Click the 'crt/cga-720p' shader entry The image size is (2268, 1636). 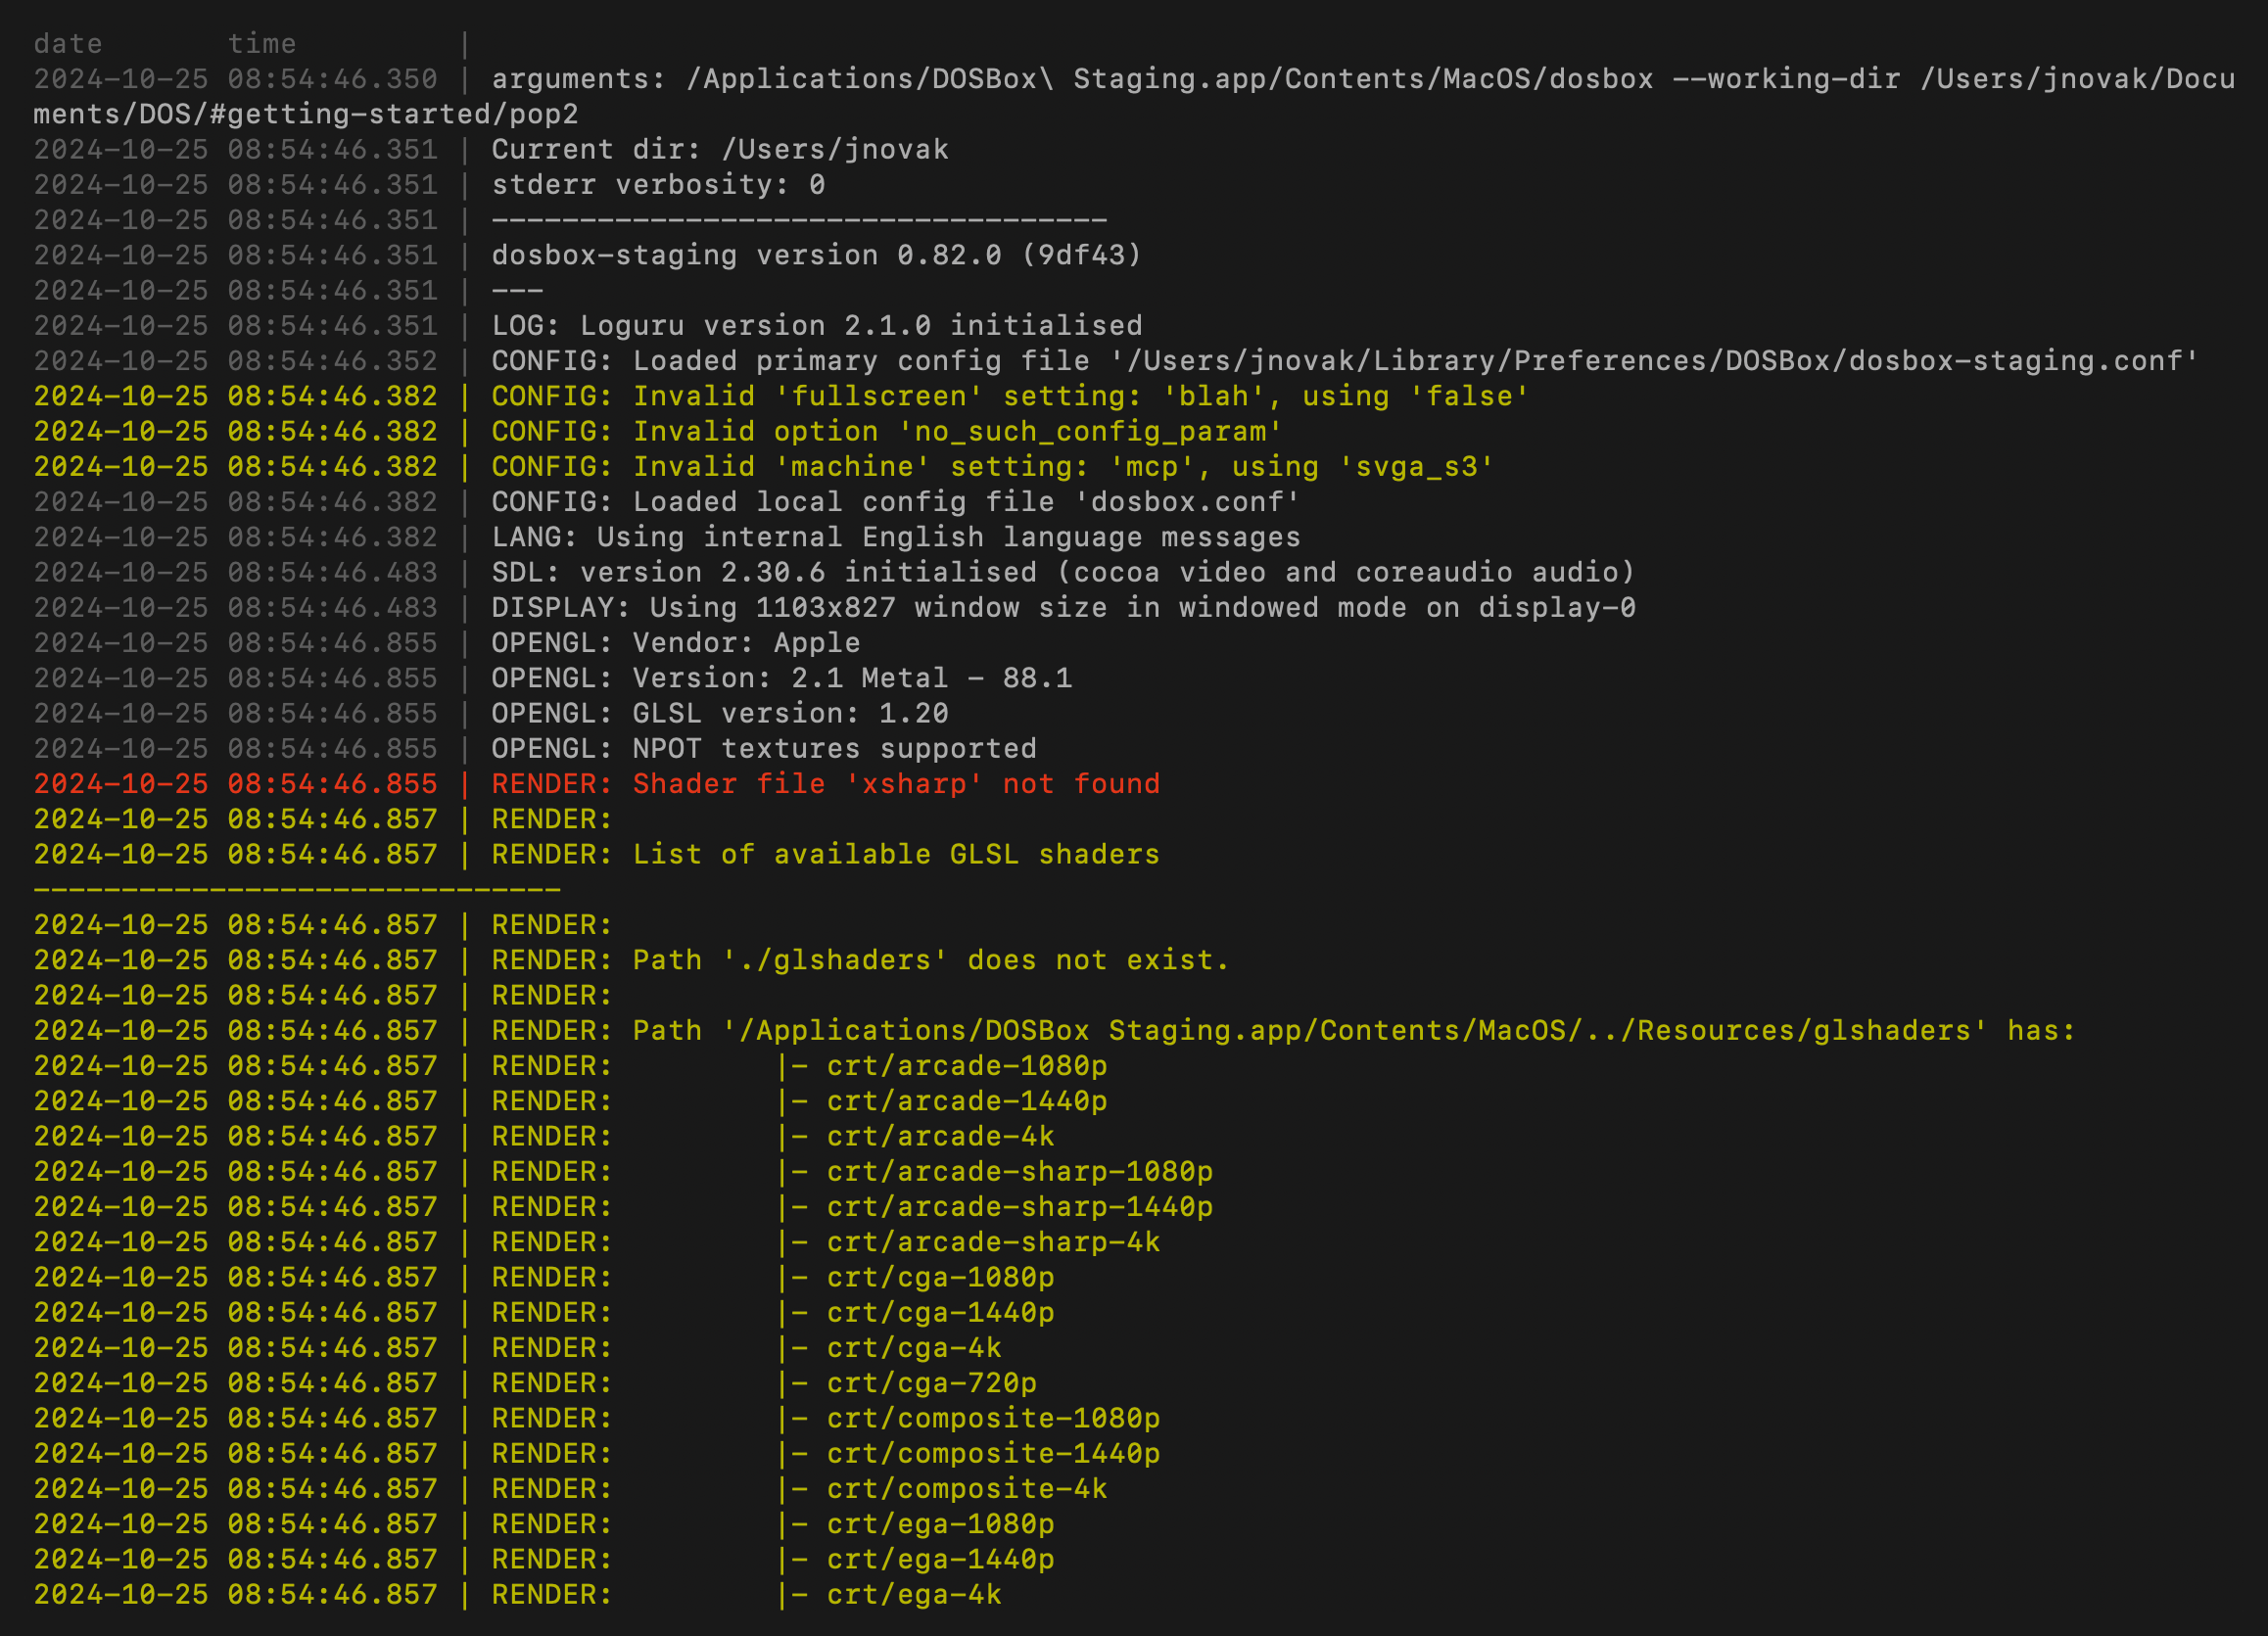click(931, 1384)
